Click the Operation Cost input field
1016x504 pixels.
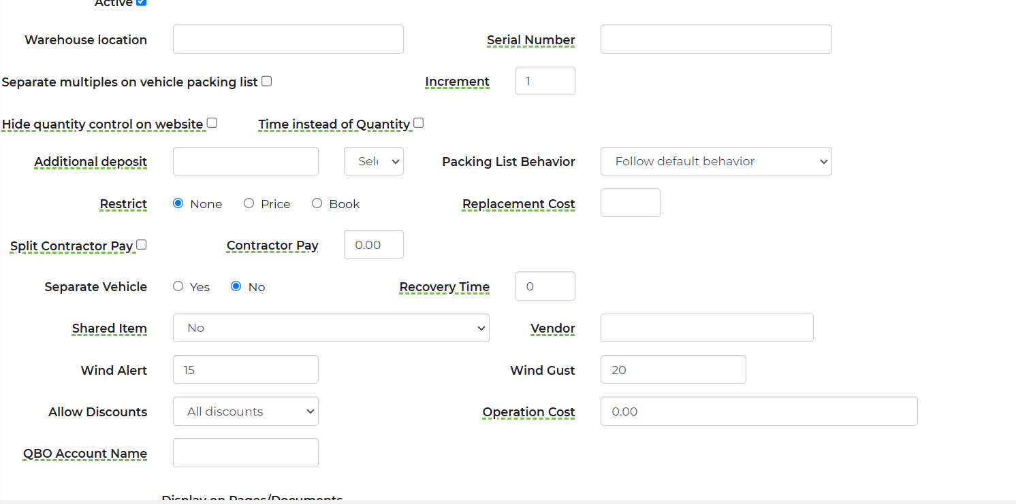[759, 411]
